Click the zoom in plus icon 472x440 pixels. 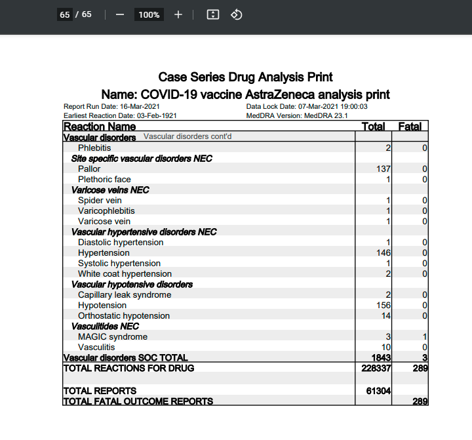[178, 14]
